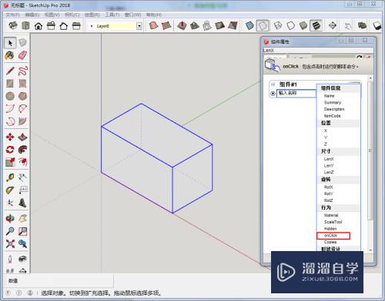Activate the Move tool
Screen dimensions: 385x301
[10, 137]
